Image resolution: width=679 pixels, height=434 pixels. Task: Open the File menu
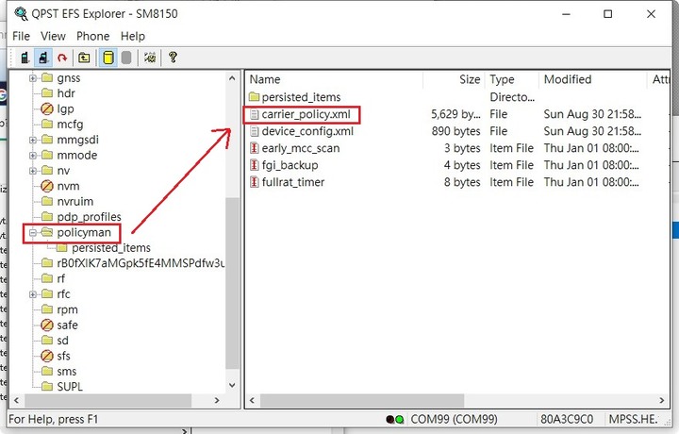coord(21,37)
